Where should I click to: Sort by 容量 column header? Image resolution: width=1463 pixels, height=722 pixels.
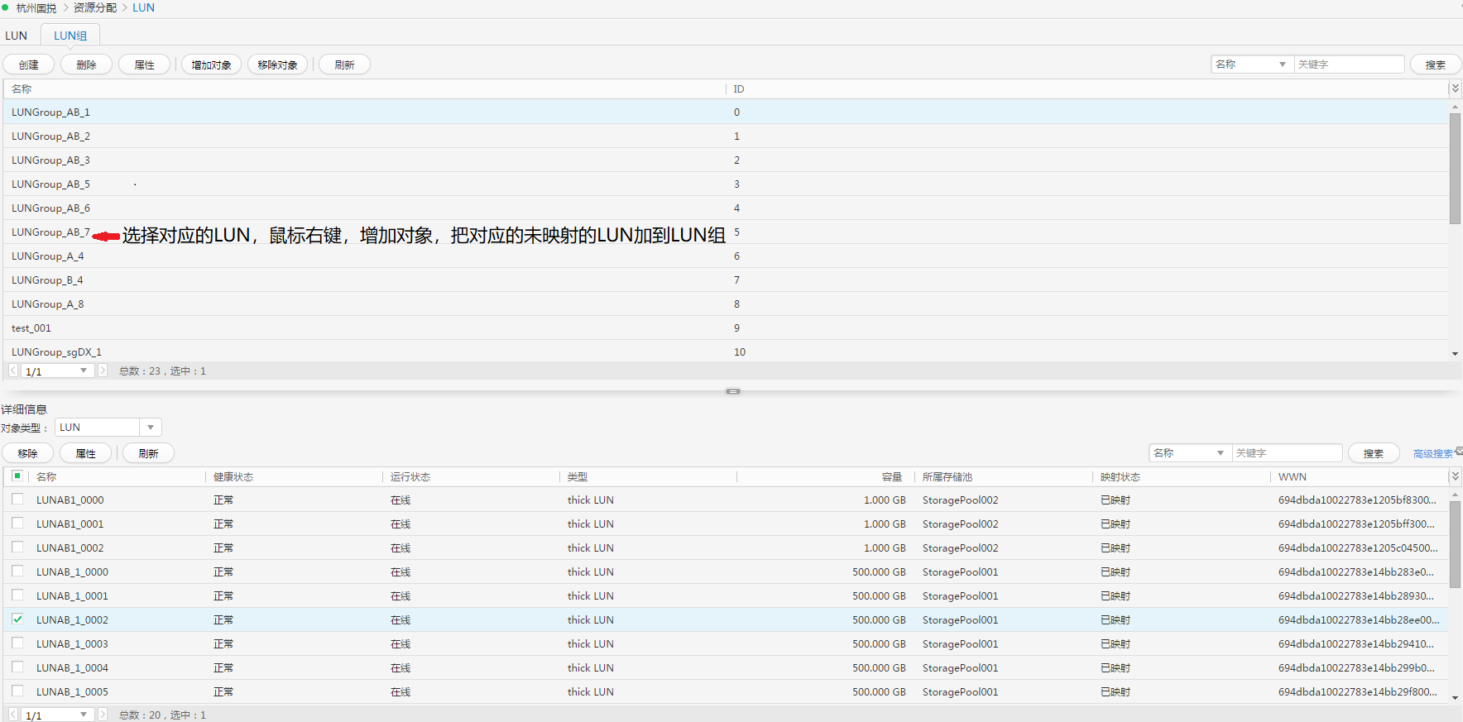pos(891,477)
